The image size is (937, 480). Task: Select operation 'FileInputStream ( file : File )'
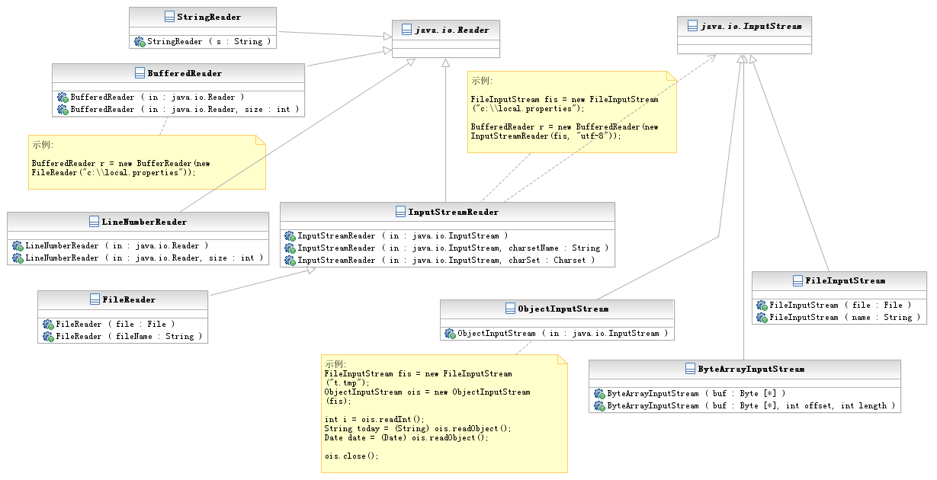point(840,305)
